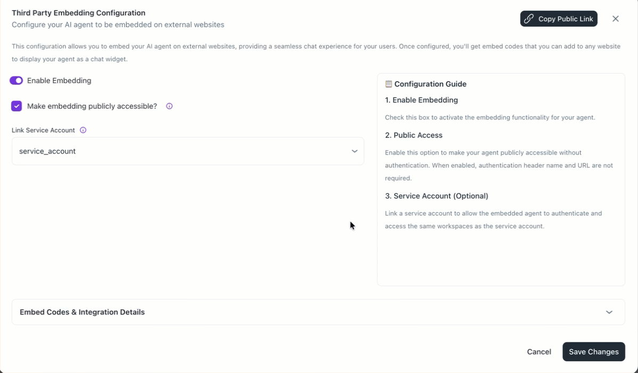This screenshot has height=373, width=638.
Task: Expand Embed Codes & Integration Details section
Action: click(82, 312)
